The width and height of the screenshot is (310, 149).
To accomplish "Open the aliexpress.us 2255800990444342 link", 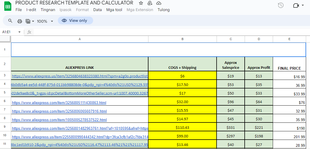I will (x=80, y=137).
